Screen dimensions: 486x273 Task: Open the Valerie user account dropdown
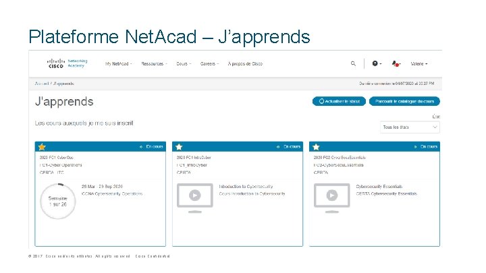click(x=419, y=64)
